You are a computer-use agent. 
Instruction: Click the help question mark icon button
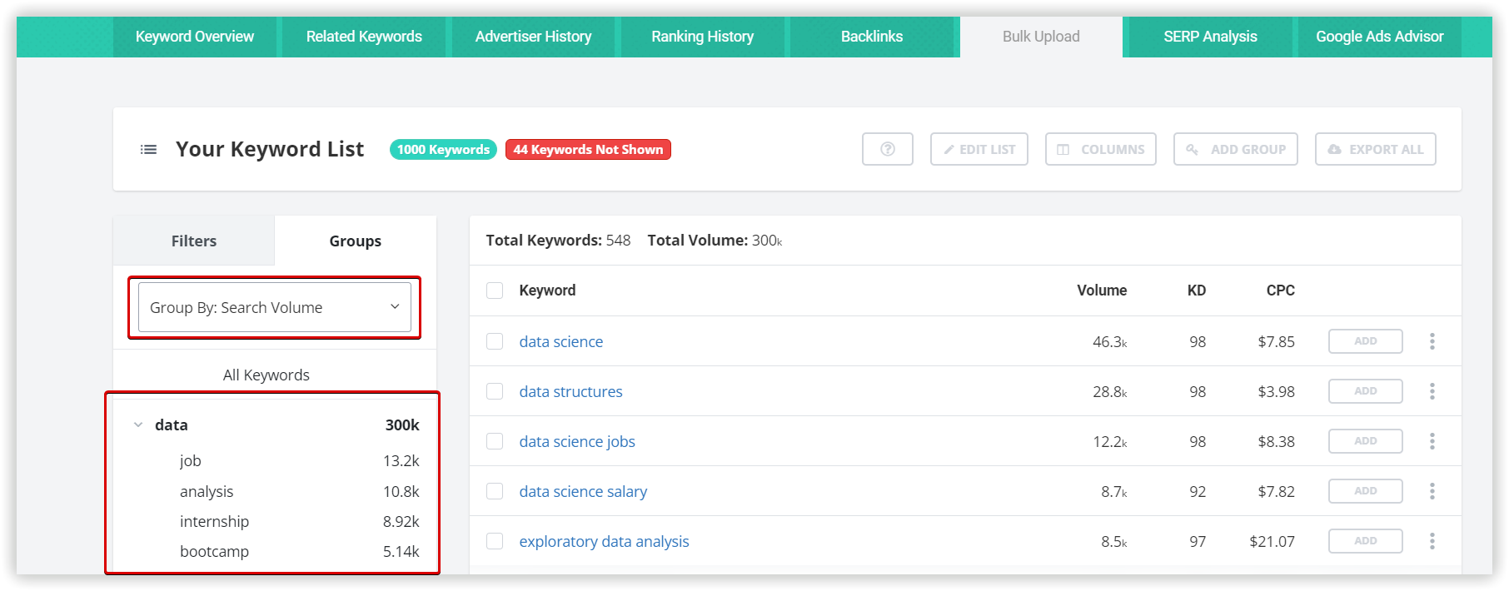(x=887, y=149)
